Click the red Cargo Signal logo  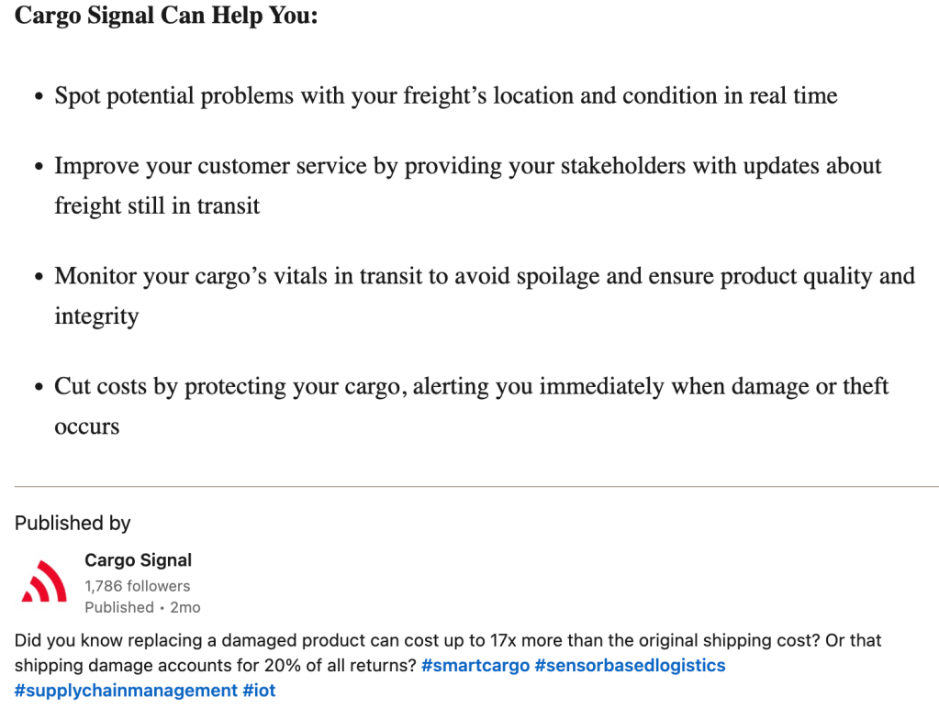[44, 582]
